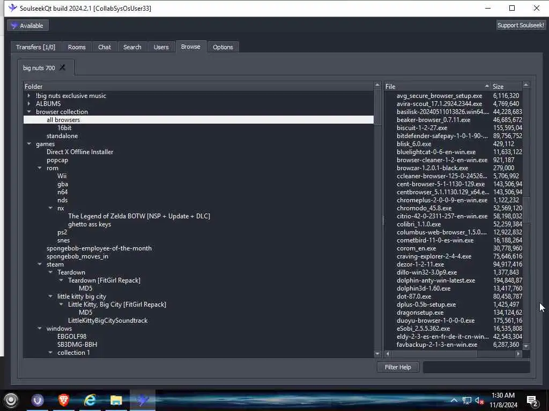
Task: Select dolphin3d-1.60.exe in file list
Action: [x=424, y=288]
